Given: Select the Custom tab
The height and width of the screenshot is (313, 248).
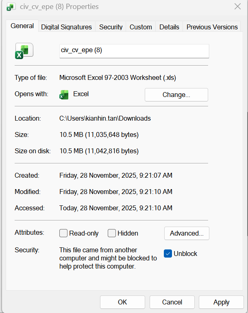Looking at the screenshot, I should 141,27.
